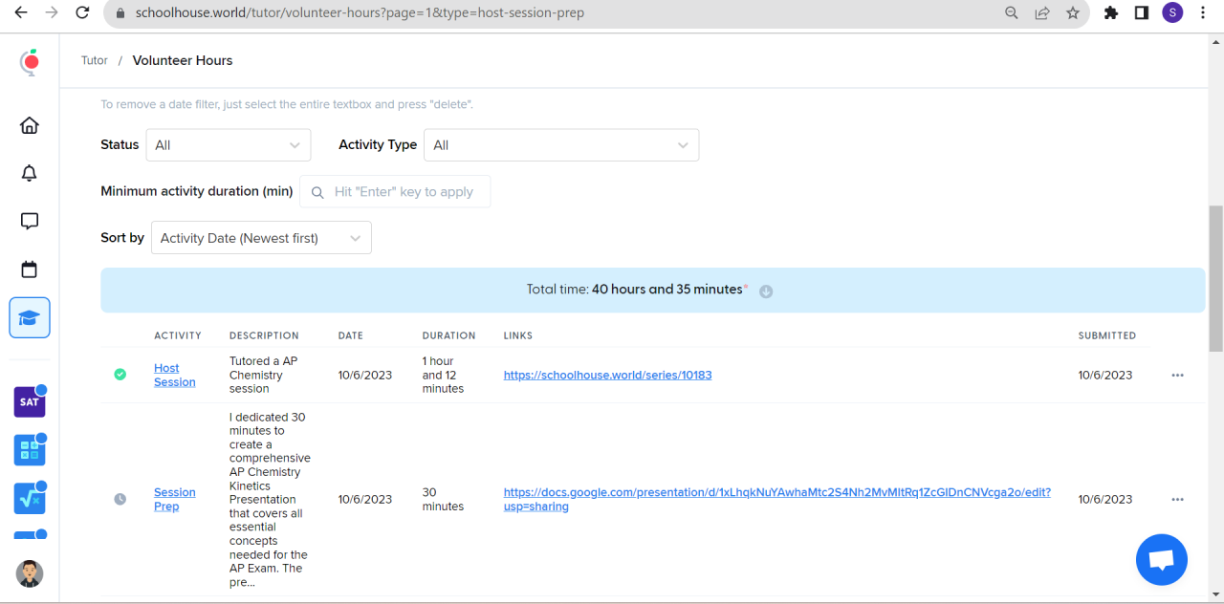The image size is (1224, 604).
Task: Click the LINKS column header
Action: click(x=518, y=335)
